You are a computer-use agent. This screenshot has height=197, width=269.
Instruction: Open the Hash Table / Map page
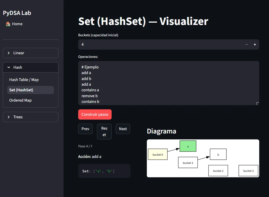[24, 80]
